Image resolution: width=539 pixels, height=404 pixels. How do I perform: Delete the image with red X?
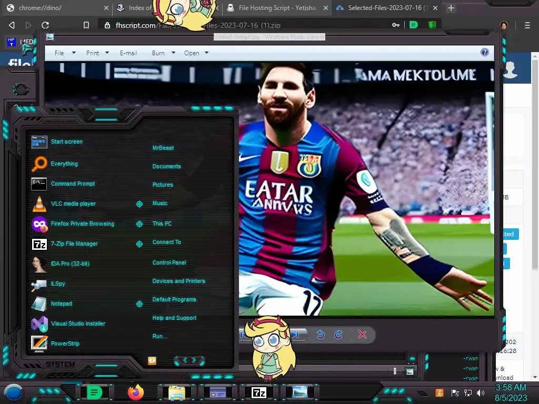362,335
